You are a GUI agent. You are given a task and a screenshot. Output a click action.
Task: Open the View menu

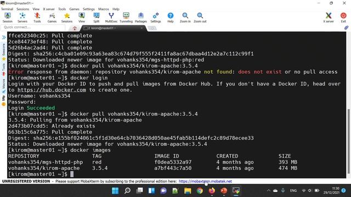pyautogui.click(x=36, y=9)
